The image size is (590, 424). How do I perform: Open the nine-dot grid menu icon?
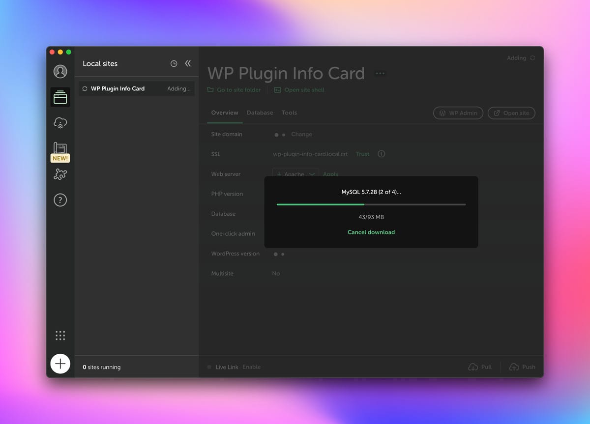60,336
